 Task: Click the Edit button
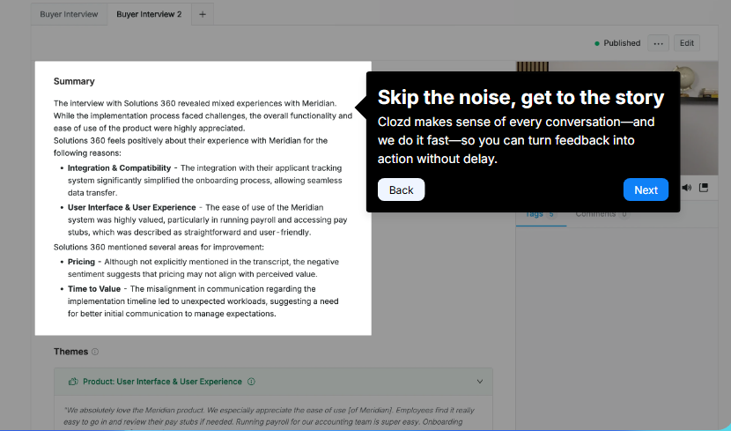point(687,43)
